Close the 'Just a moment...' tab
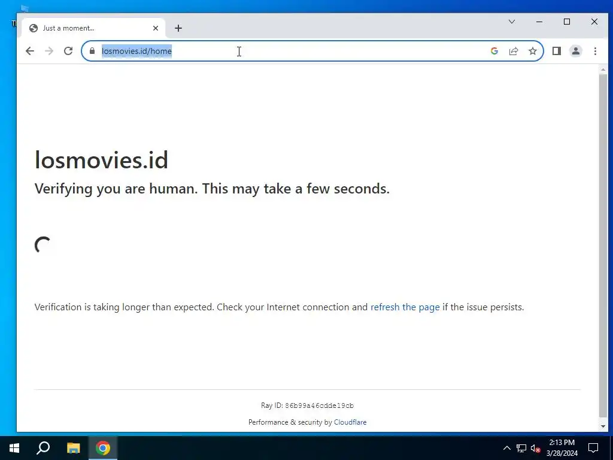This screenshot has width=613, height=460. coord(156,28)
